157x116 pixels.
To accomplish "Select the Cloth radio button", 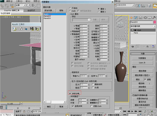I will [x=70, y=11].
